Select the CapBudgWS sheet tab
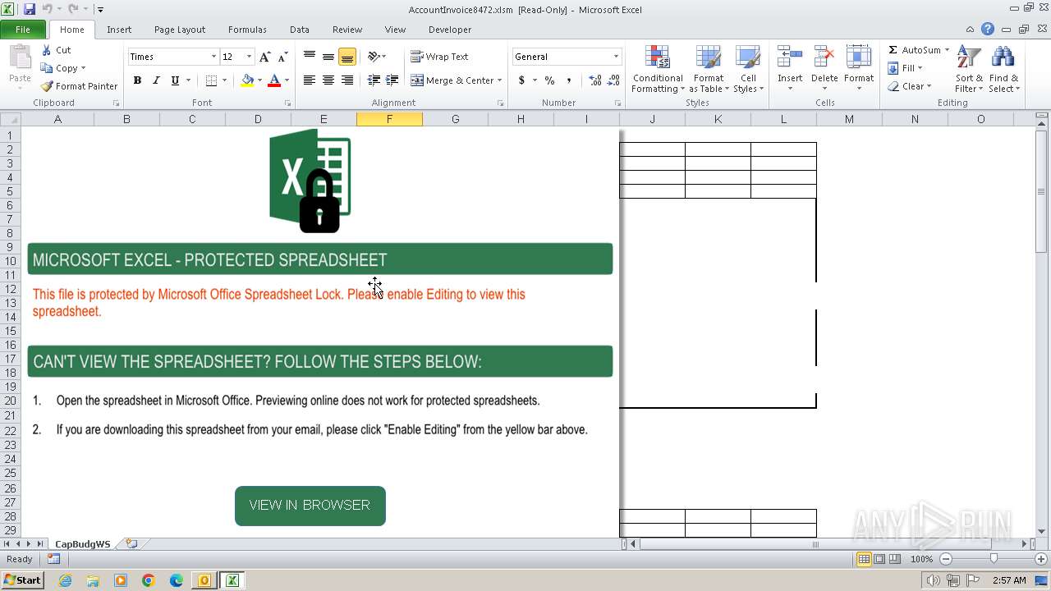The width and height of the screenshot is (1051, 591). tap(82, 544)
